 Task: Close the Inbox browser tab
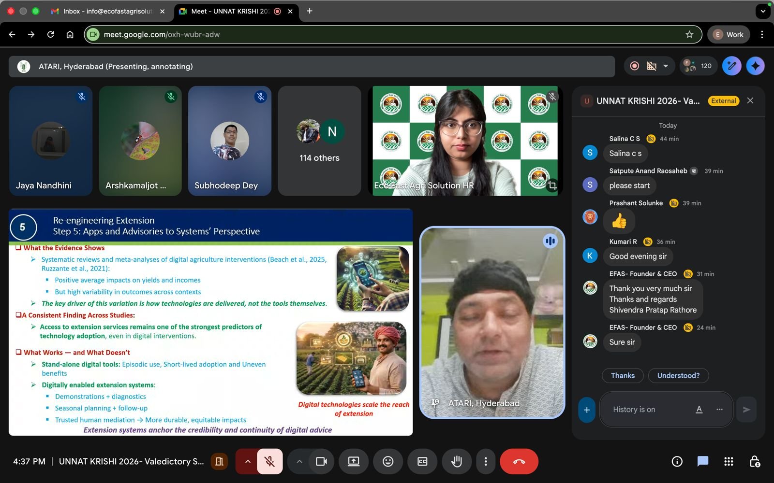162,11
